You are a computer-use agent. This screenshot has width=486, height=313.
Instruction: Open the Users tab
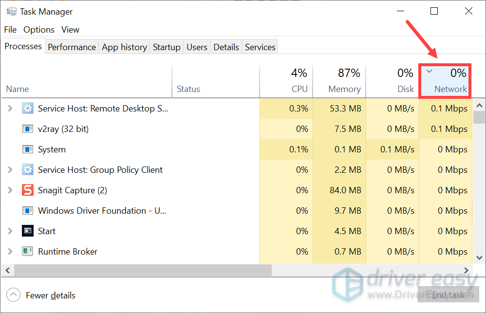[197, 47]
